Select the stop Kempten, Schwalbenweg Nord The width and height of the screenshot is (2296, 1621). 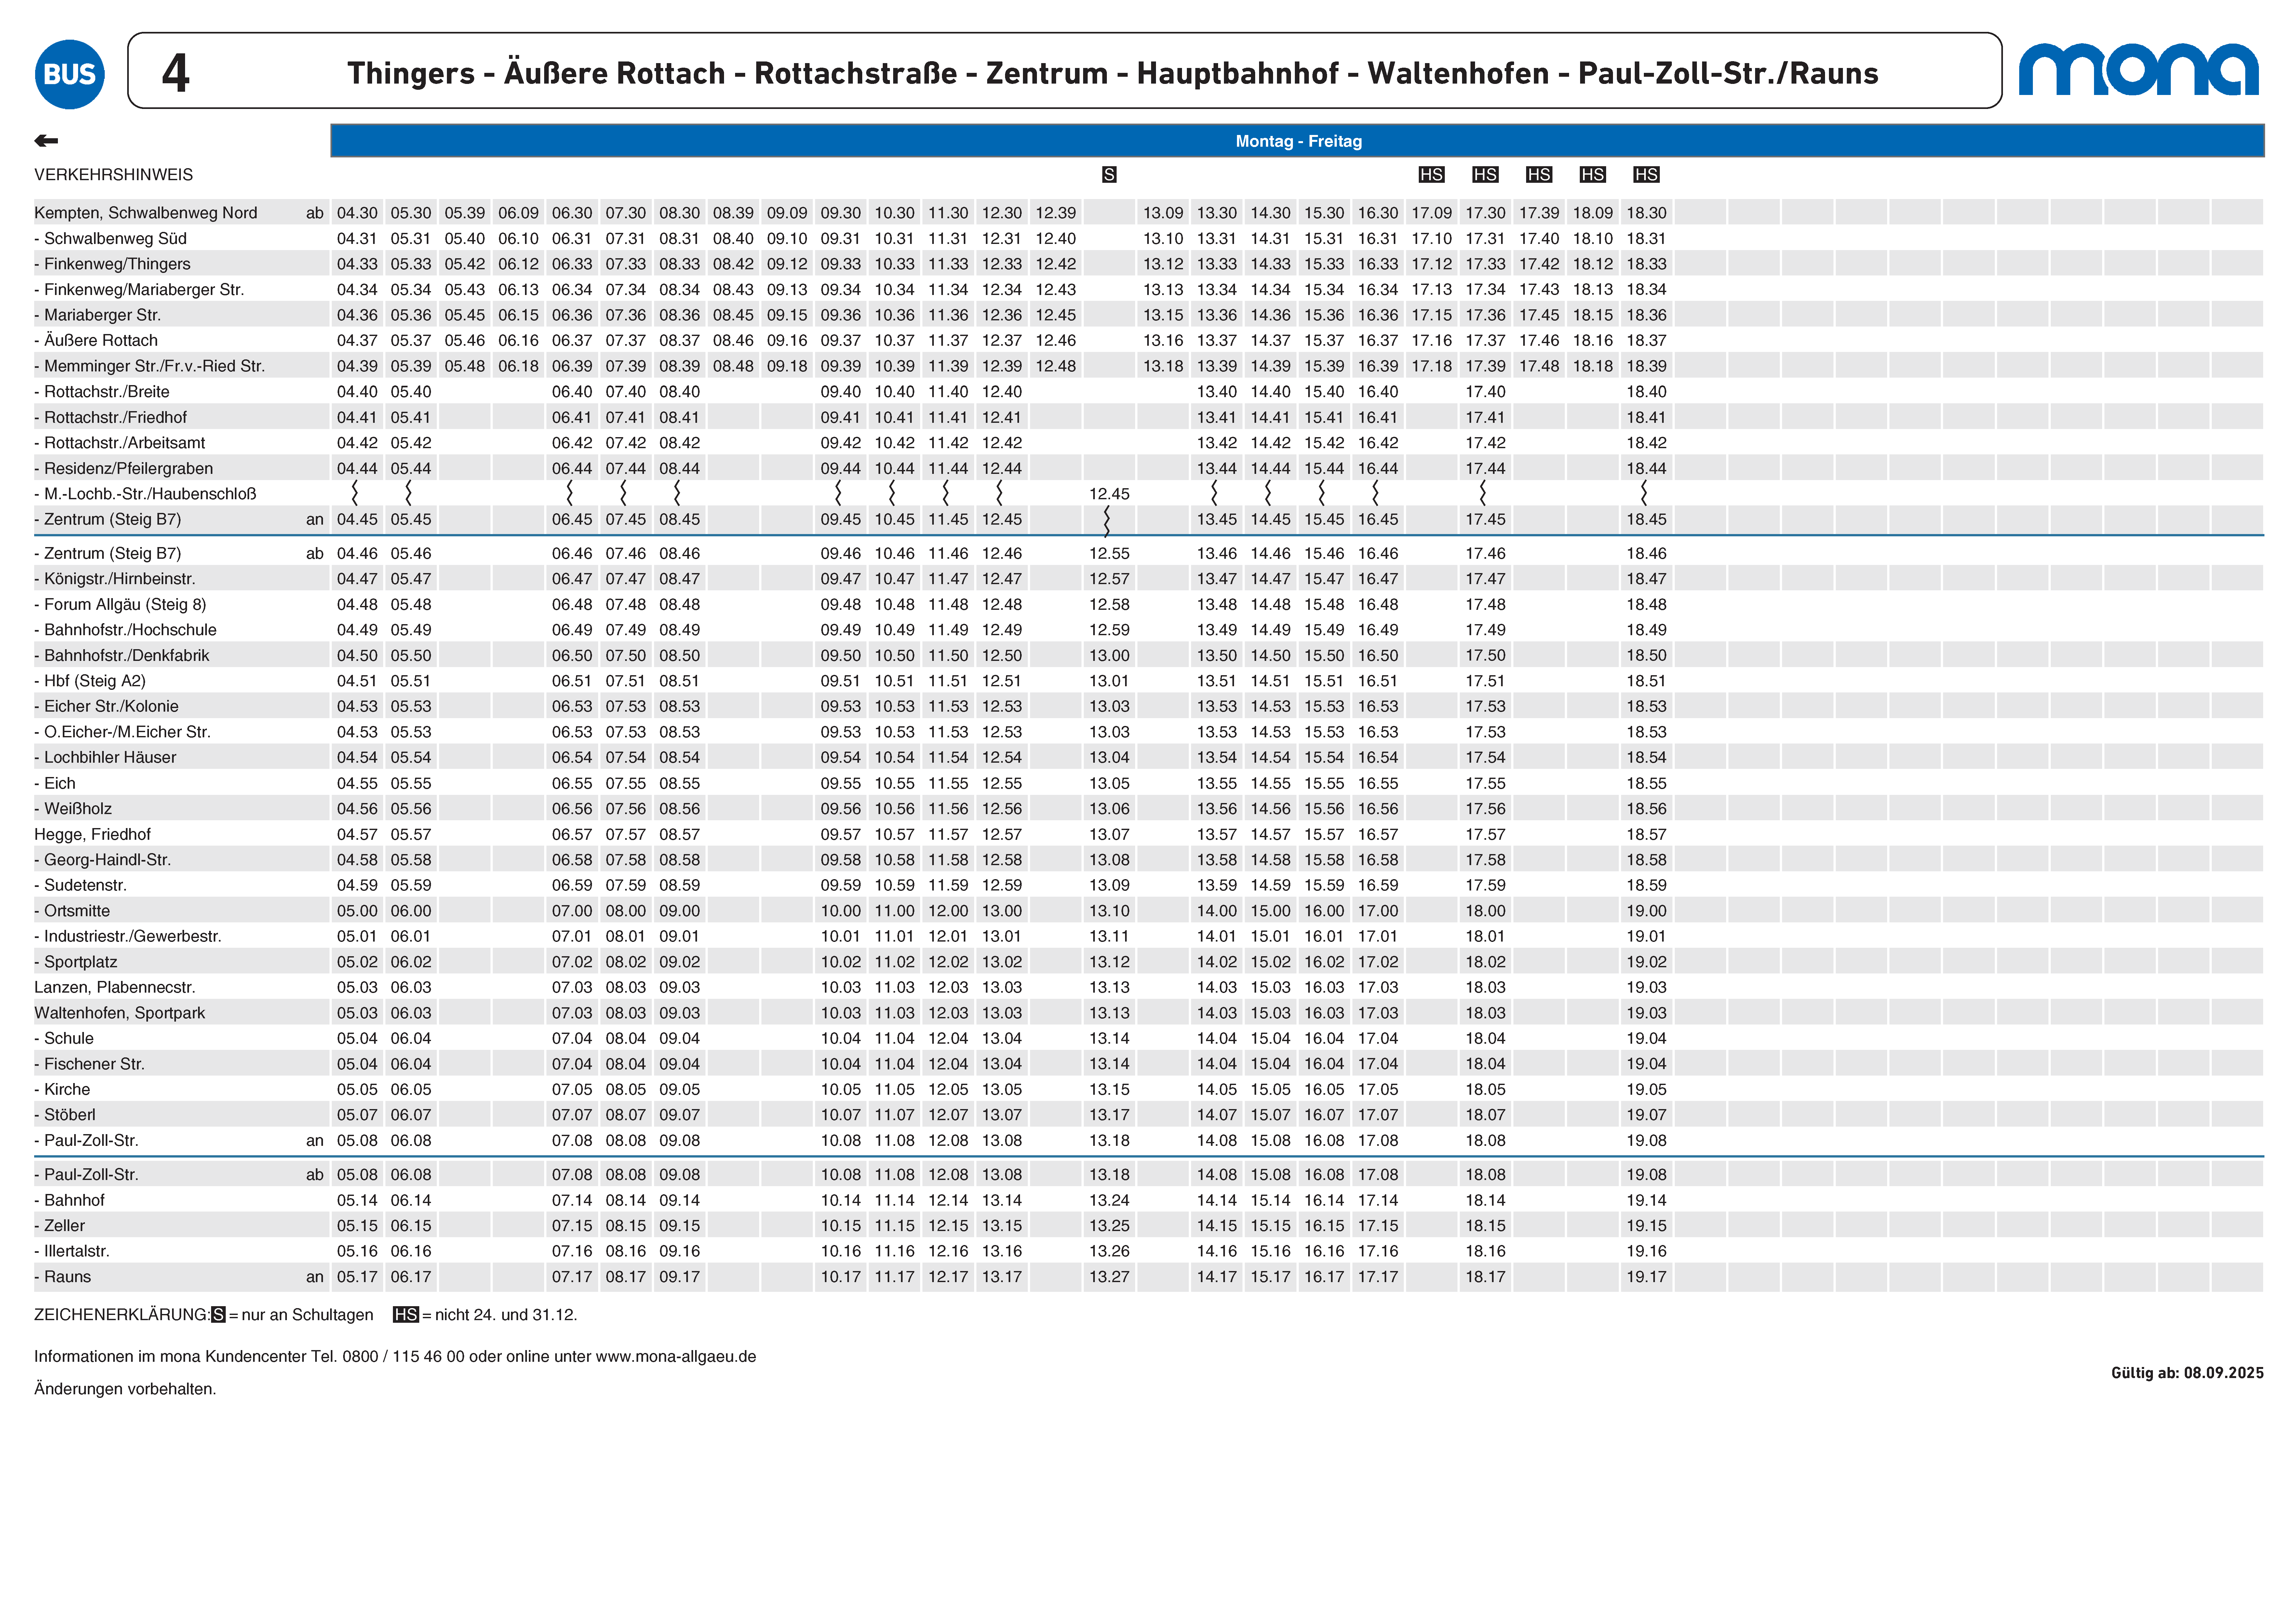point(146,213)
